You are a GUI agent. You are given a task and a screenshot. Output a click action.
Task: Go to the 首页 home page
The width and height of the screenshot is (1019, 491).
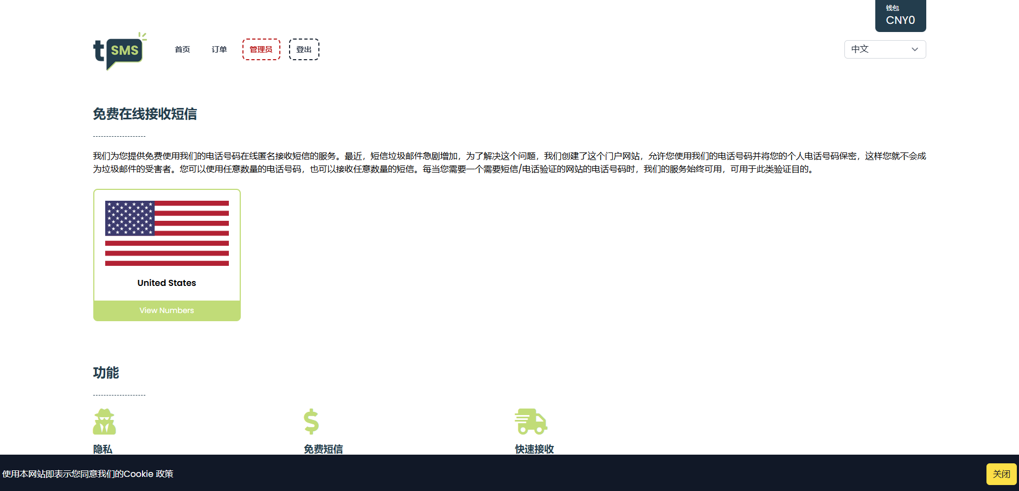tap(182, 49)
